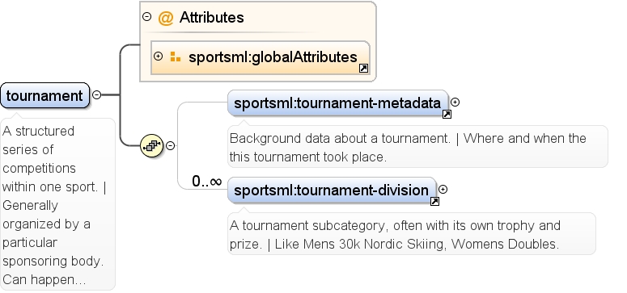Image resolution: width=627 pixels, height=293 pixels.
Task: Select the tournament element box
Action: [x=44, y=95]
